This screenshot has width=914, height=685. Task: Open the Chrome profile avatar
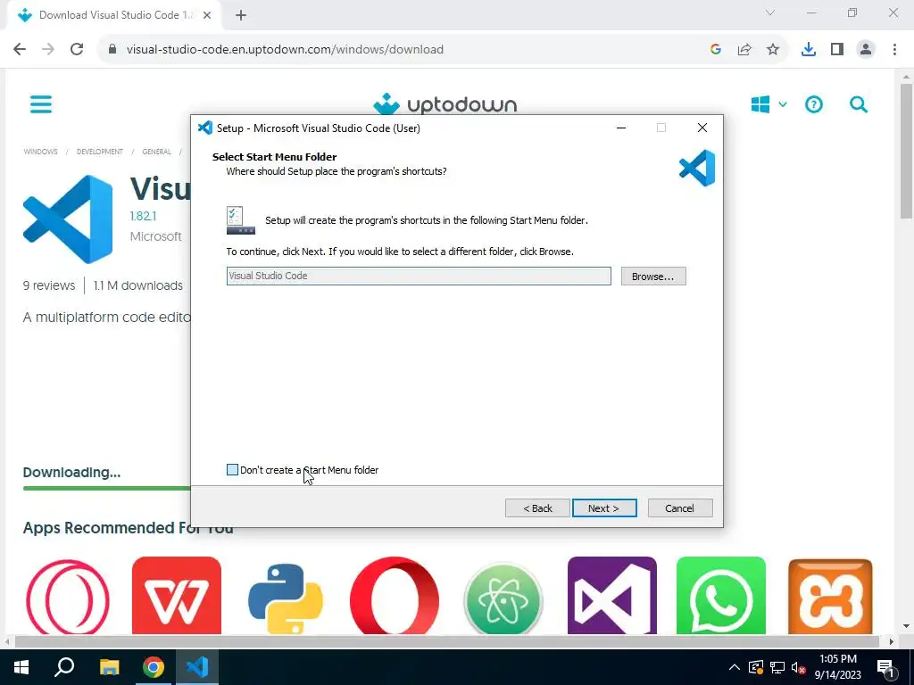click(x=866, y=50)
